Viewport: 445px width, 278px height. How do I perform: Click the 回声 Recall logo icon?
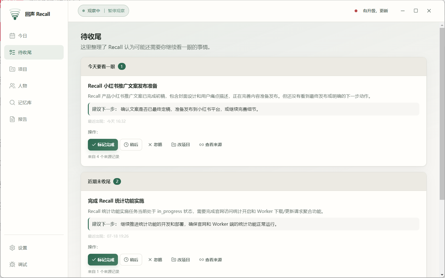15,14
